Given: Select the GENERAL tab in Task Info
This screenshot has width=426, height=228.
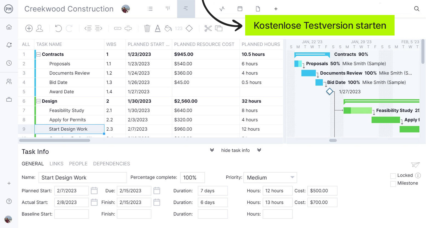Looking at the screenshot, I should coord(33,164).
